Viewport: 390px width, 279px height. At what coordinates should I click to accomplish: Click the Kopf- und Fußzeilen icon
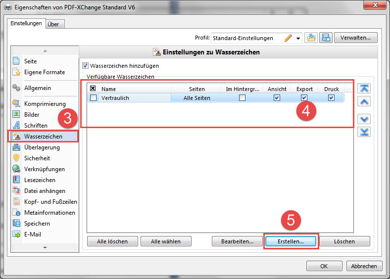[16, 201]
